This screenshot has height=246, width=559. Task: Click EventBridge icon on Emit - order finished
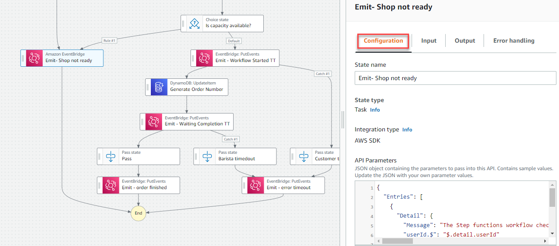click(111, 185)
